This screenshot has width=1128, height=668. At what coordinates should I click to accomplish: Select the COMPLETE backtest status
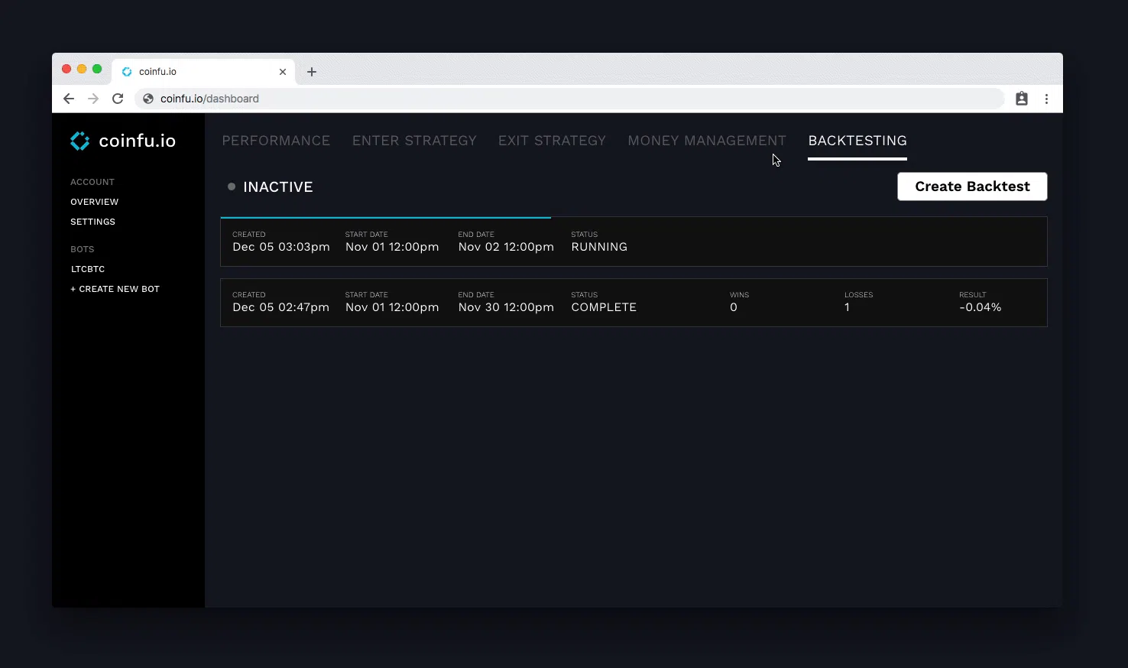pyautogui.click(x=604, y=307)
